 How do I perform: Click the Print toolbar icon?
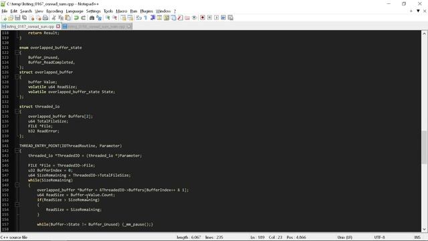(x=45, y=18)
